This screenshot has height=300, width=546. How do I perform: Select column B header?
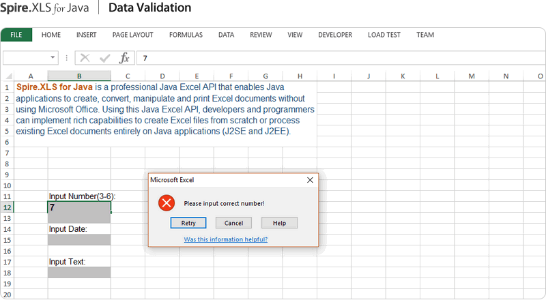point(79,76)
